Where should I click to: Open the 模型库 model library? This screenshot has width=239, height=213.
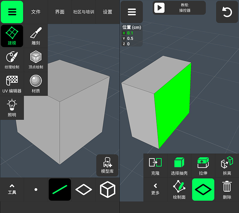tap(107, 165)
